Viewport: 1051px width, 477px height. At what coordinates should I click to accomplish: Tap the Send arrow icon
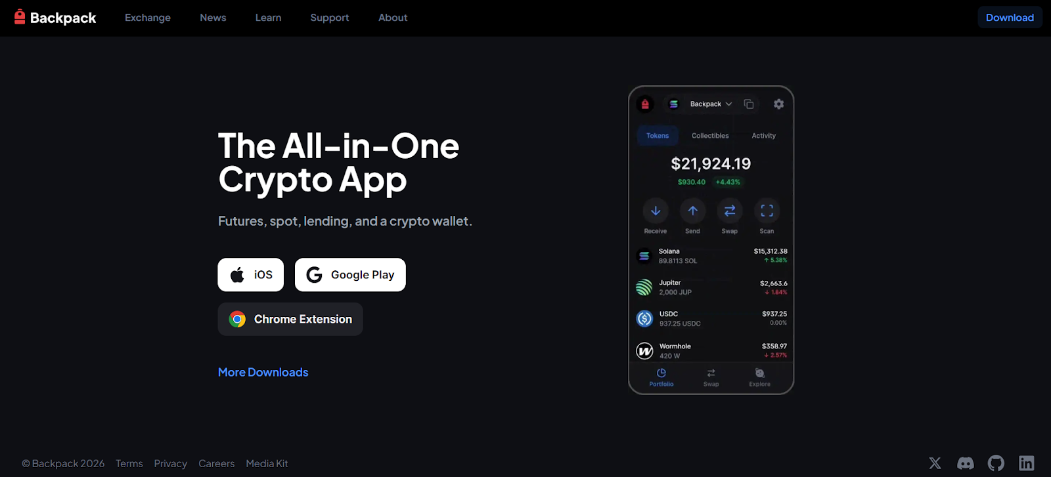point(692,211)
